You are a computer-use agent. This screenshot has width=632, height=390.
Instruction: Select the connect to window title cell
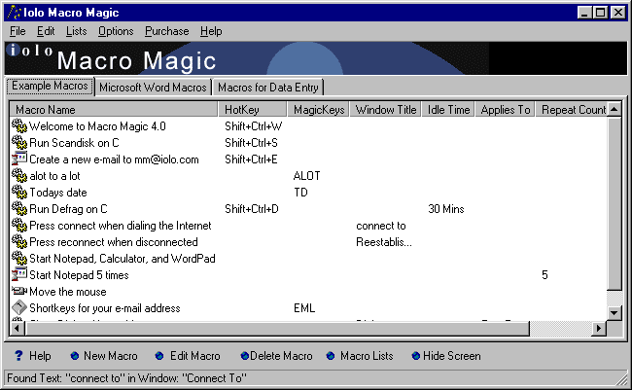point(381,226)
